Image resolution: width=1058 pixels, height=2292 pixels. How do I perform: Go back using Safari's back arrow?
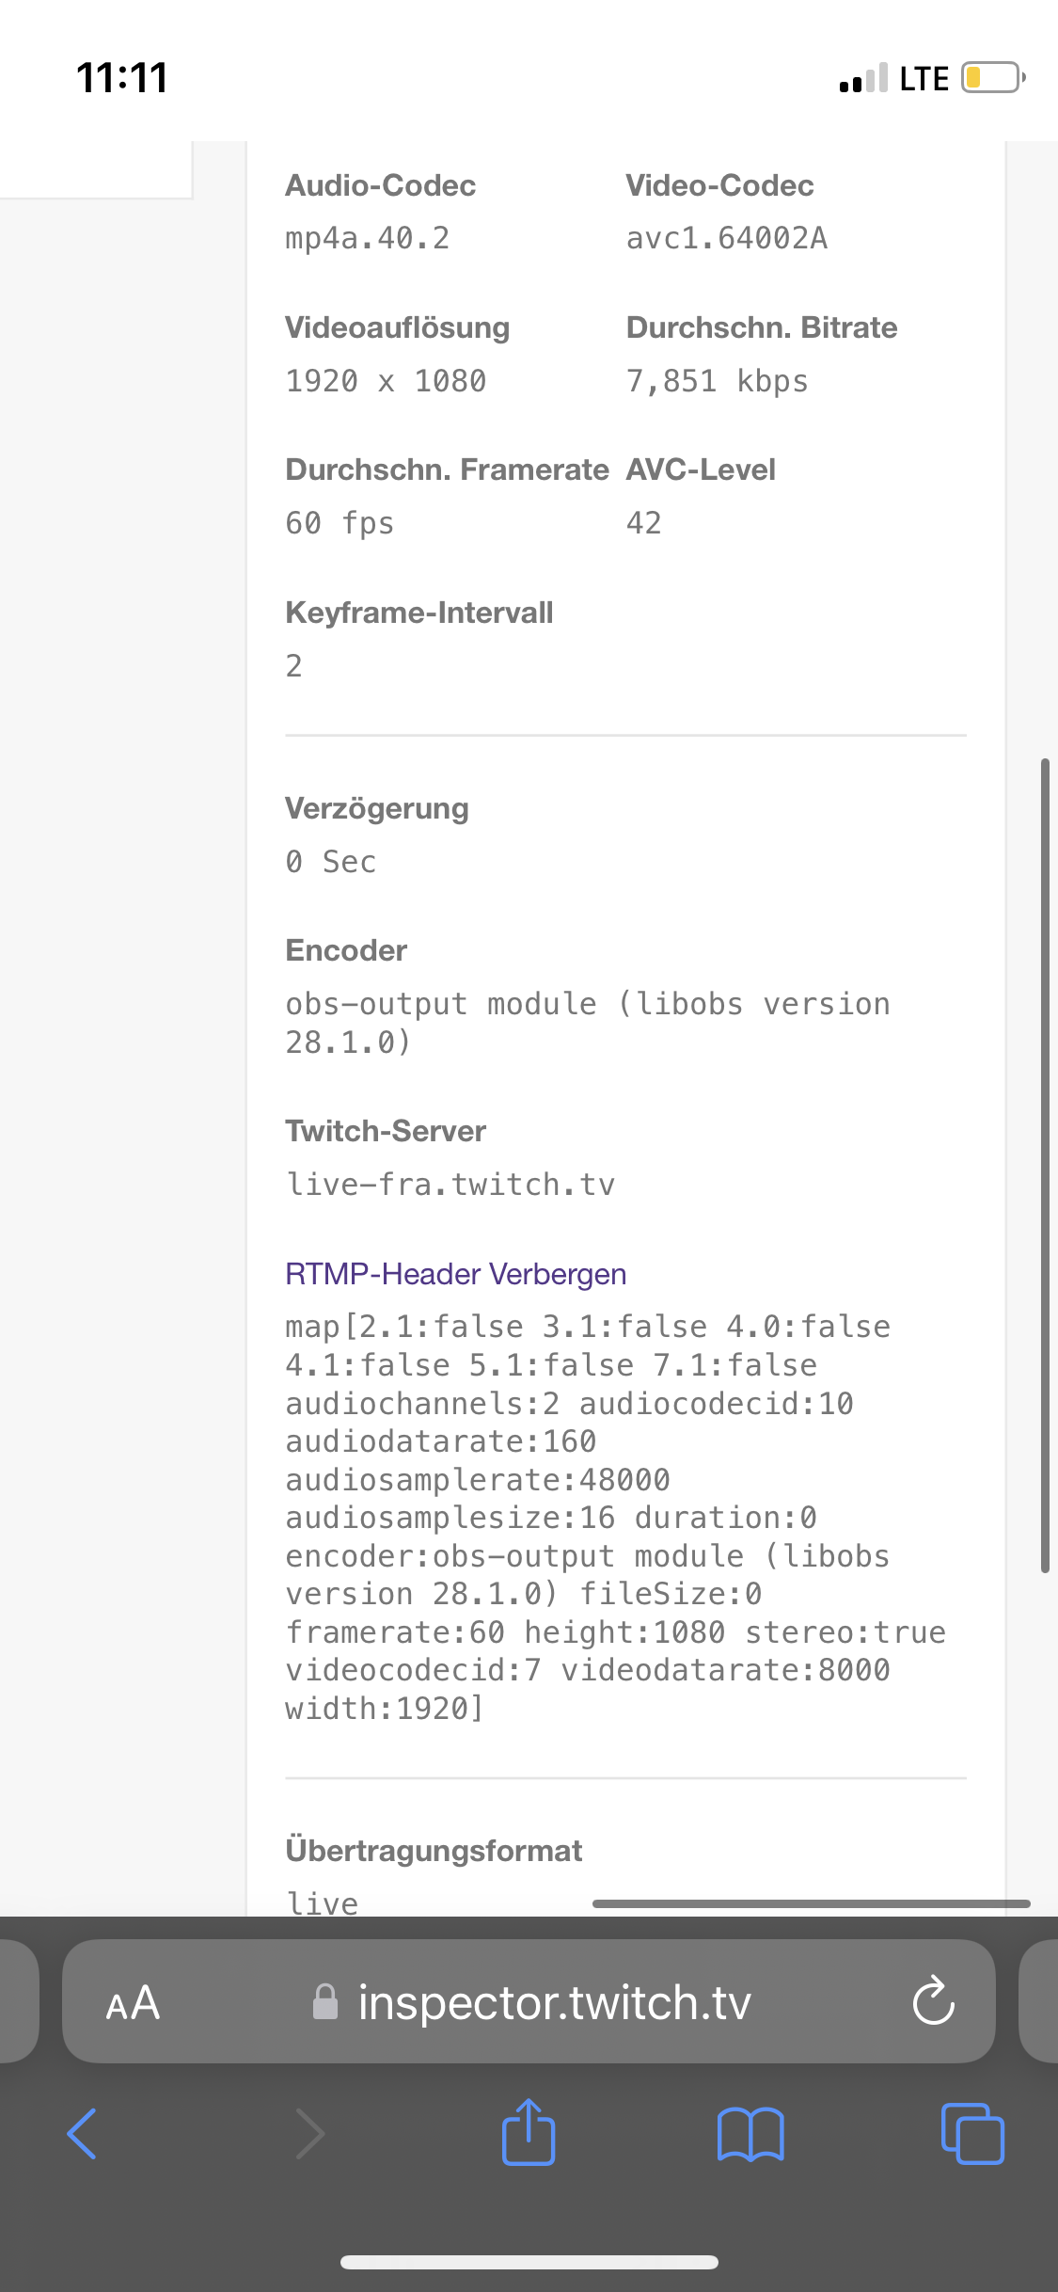pos(83,2134)
